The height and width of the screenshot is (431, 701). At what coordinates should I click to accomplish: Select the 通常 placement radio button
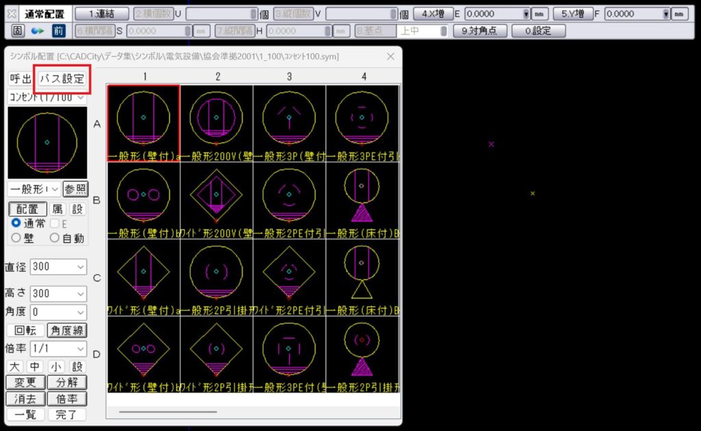tap(16, 223)
